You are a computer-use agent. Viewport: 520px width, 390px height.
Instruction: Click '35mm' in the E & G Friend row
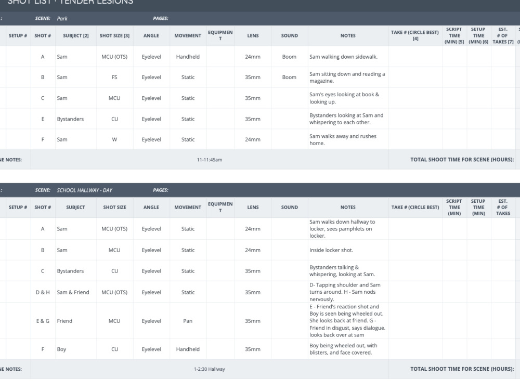(253, 321)
